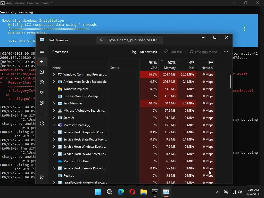This screenshot has height=198, width=264.
Task: Launch Microsoft Edge from taskbar
Action: pyautogui.click(x=121, y=192)
